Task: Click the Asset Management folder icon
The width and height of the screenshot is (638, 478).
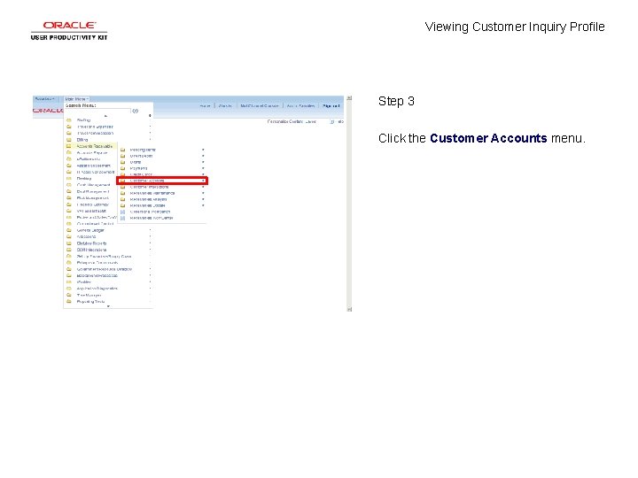Action: click(69, 166)
